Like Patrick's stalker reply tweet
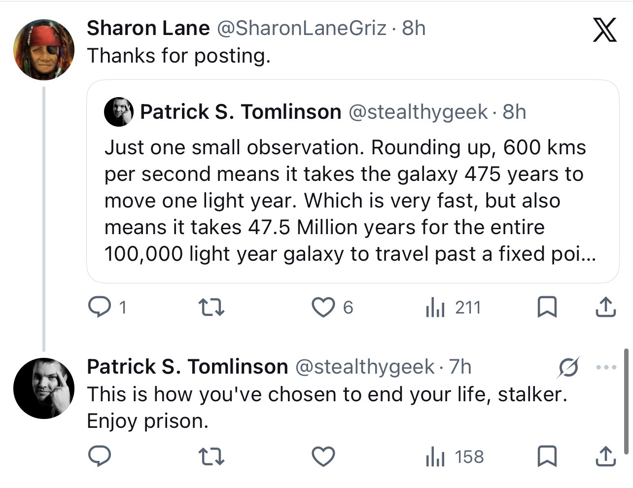This screenshot has height=488, width=633. point(323,456)
